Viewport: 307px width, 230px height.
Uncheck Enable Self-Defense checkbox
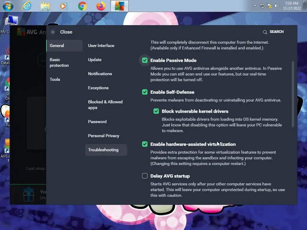coord(145,92)
